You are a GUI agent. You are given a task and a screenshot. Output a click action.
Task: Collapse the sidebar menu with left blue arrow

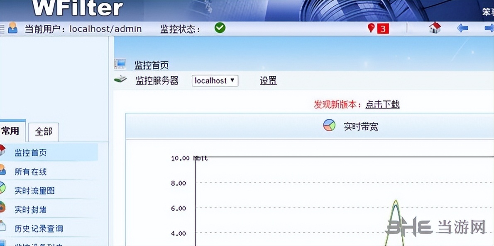pos(462,27)
